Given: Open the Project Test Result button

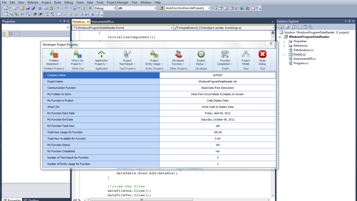Looking at the screenshot, I should click(x=127, y=58).
